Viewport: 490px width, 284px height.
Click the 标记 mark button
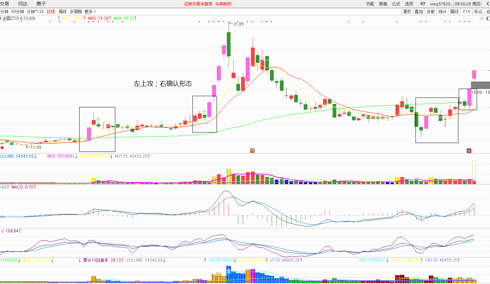coord(478,11)
